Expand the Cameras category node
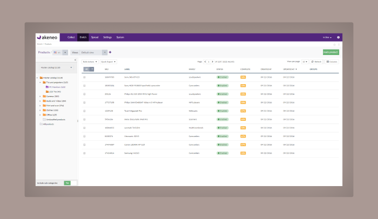378x219 pixels. (x=40, y=97)
